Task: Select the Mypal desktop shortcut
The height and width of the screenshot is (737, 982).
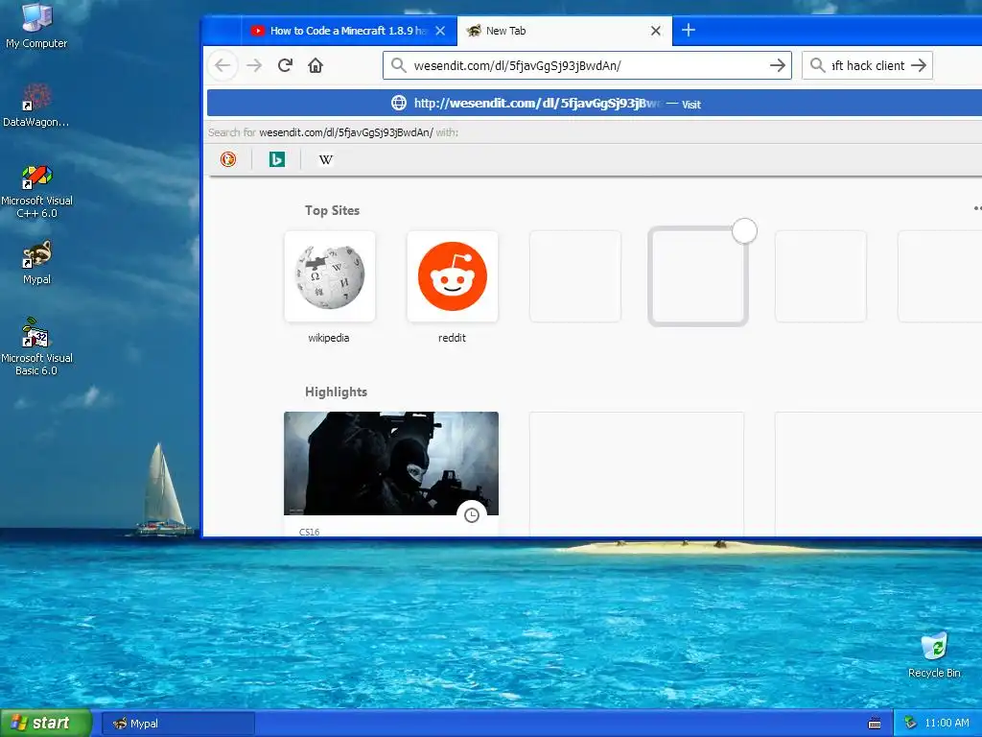Action: pyautogui.click(x=36, y=263)
